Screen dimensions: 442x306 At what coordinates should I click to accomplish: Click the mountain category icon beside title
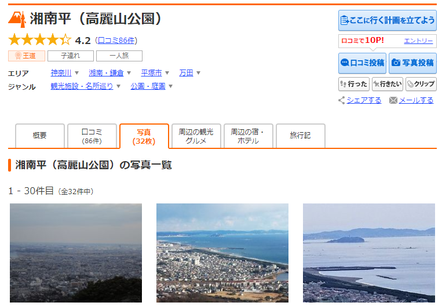pyautogui.click(x=17, y=19)
